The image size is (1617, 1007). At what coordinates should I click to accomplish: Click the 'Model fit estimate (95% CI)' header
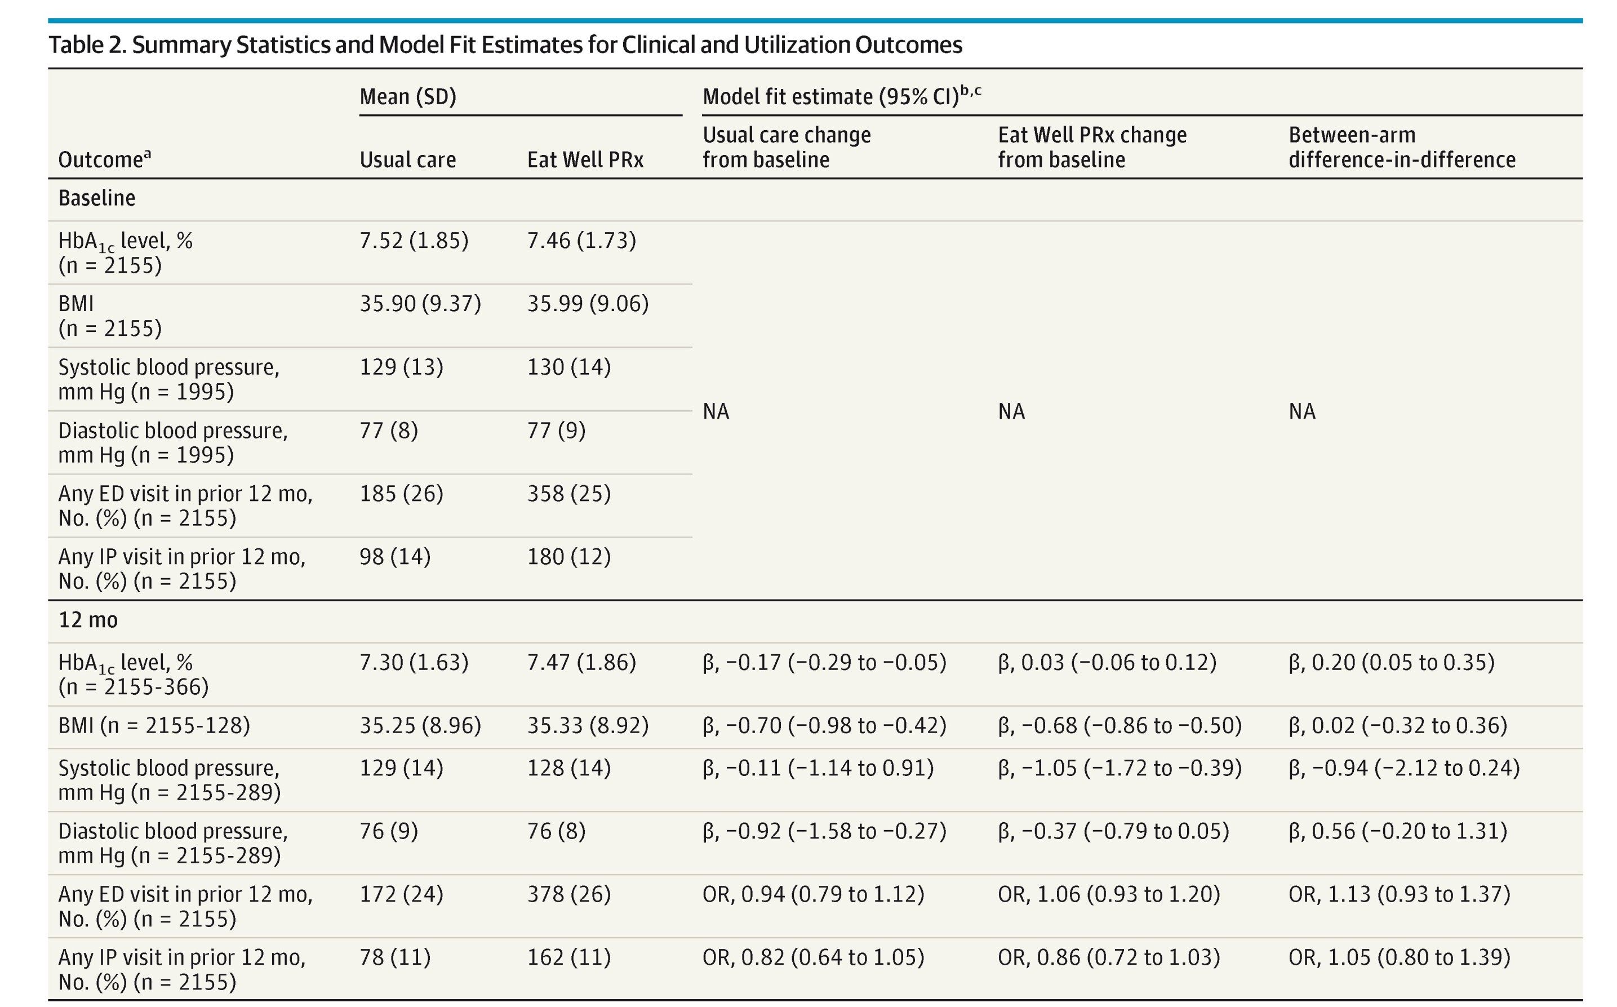pos(841,96)
